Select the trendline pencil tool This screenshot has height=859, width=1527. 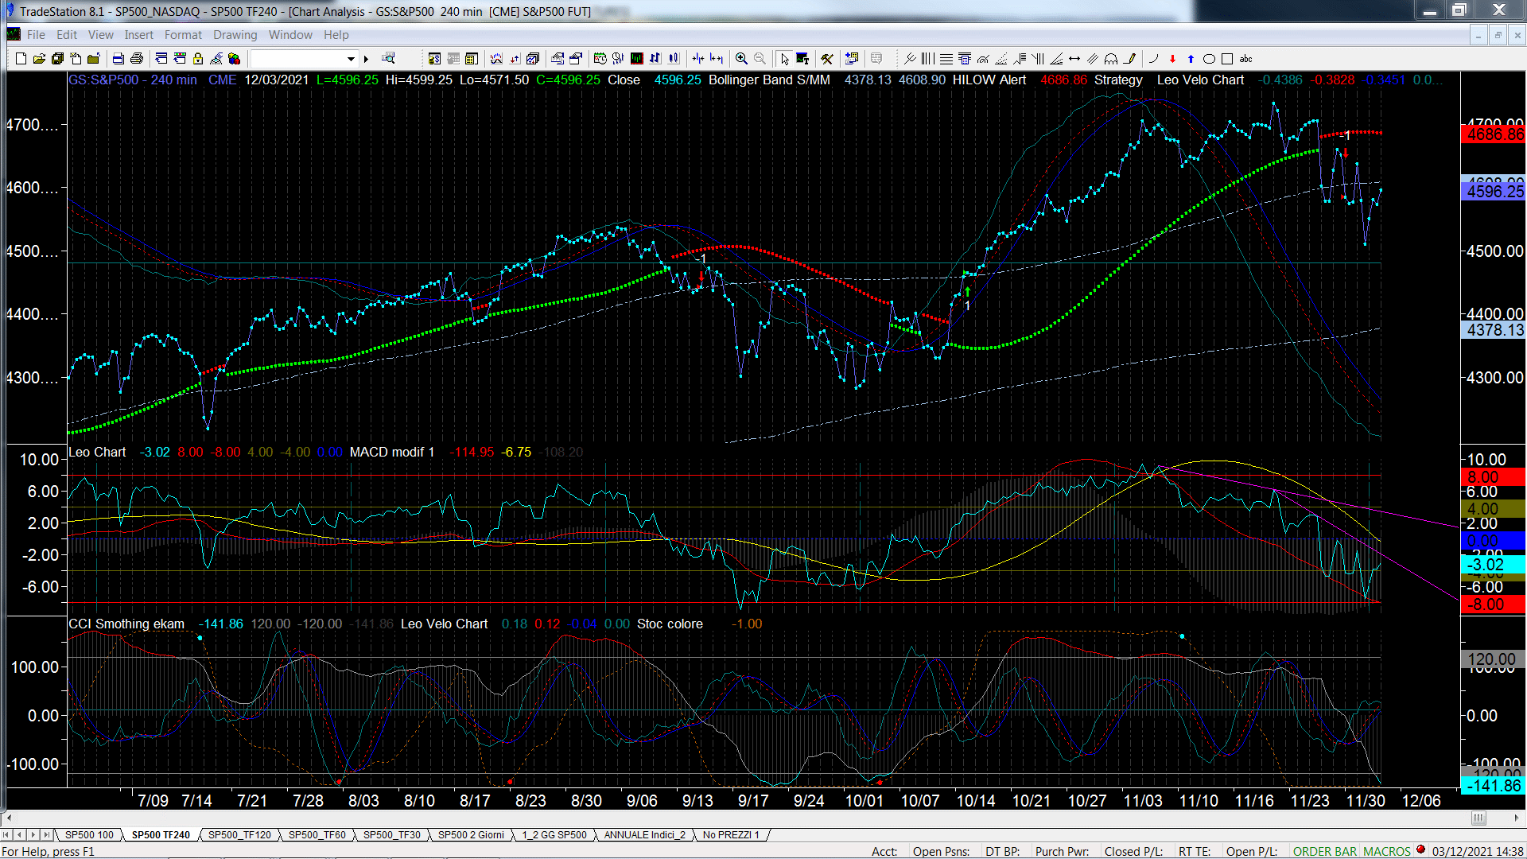pyautogui.click(x=1129, y=59)
